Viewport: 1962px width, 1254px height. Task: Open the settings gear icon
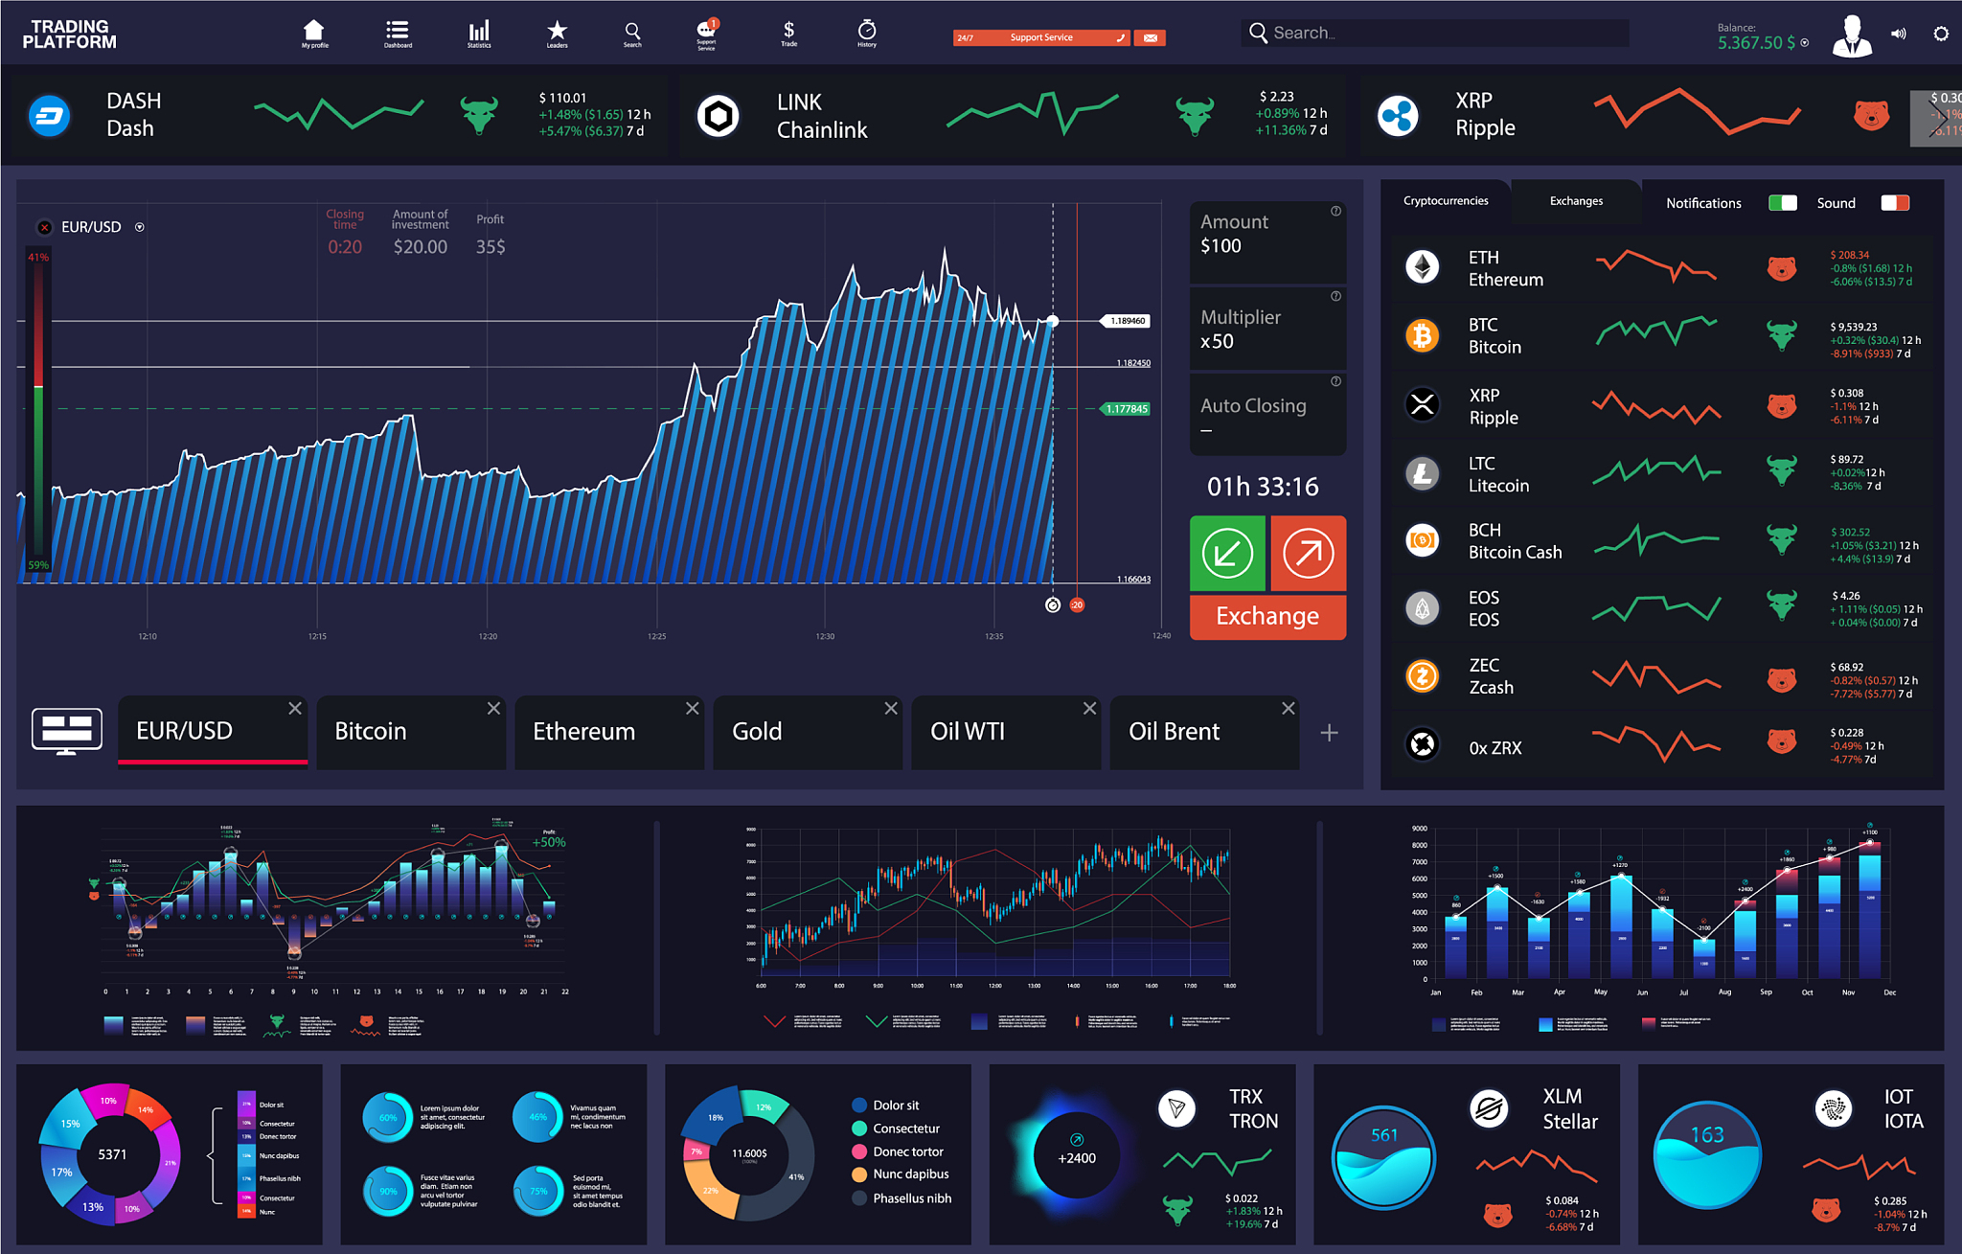(x=1940, y=34)
